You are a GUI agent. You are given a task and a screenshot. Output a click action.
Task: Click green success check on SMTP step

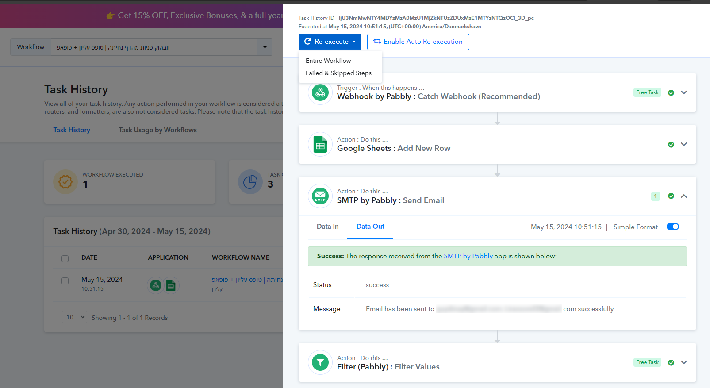[x=671, y=196]
